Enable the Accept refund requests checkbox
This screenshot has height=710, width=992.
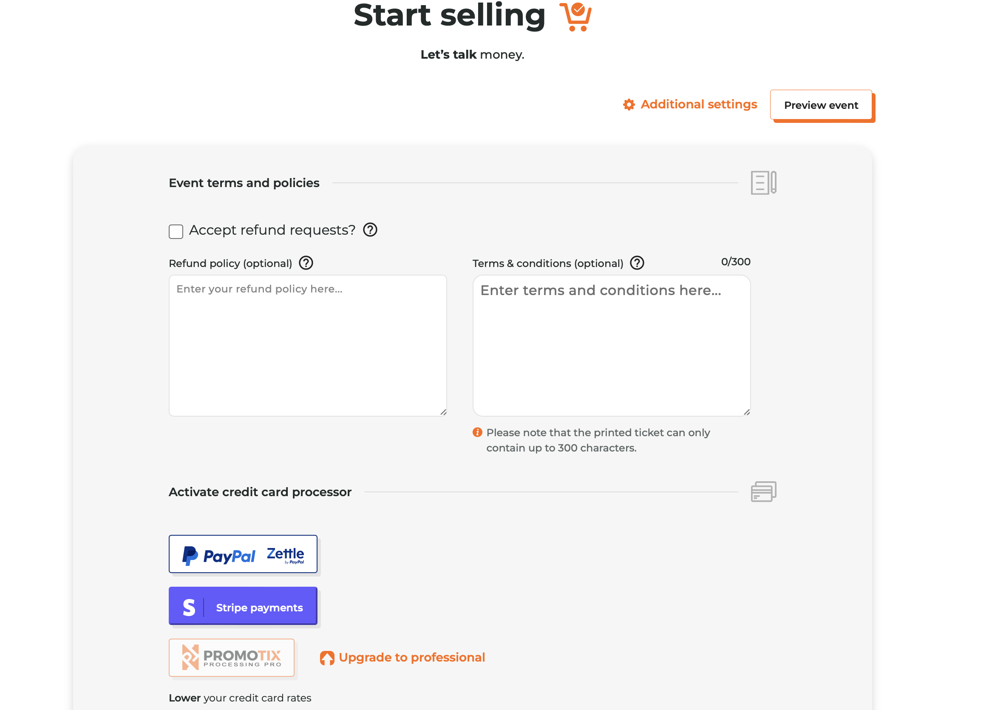coord(176,232)
